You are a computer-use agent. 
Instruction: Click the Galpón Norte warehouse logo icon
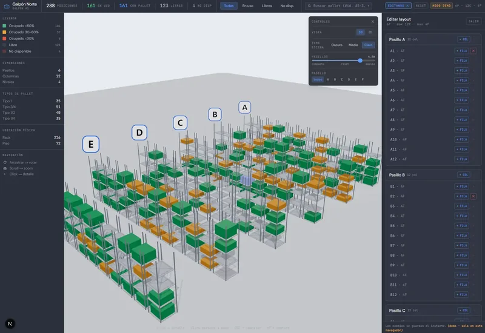click(x=7, y=6)
